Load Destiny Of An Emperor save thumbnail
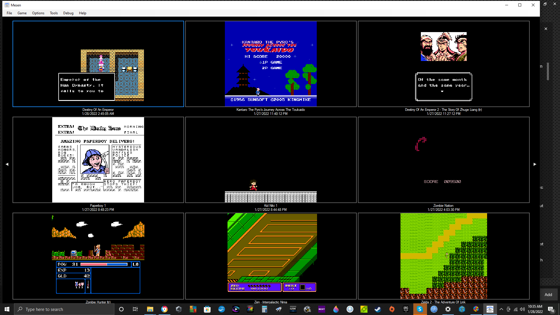 coord(98,64)
